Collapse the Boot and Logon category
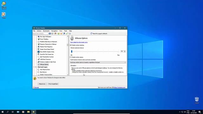This screenshot has height=114, width=203. coord(34,67)
